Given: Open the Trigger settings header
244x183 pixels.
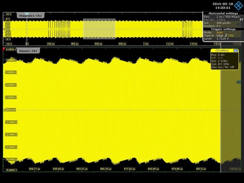Looking at the screenshot, I should (223, 29).
